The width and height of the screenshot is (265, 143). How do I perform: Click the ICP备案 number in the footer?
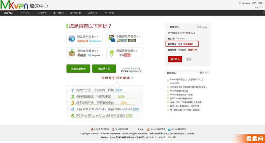tap(157, 137)
